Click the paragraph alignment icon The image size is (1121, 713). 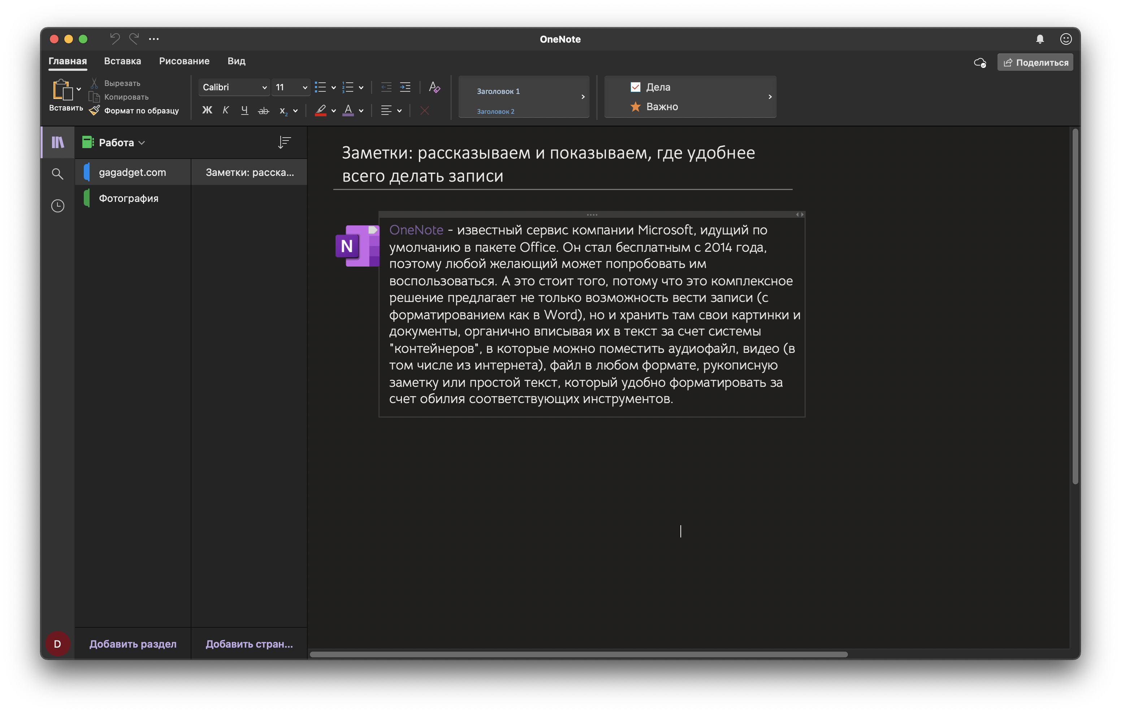pos(386,111)
